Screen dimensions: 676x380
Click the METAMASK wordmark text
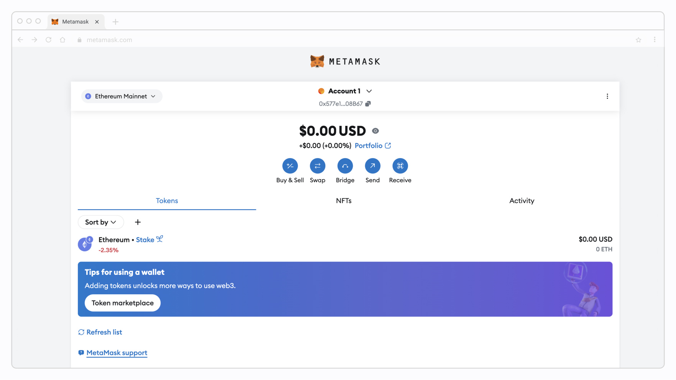(354, 62)
